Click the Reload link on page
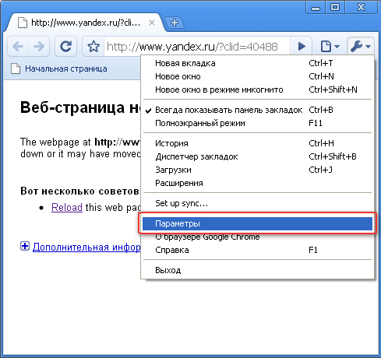 (x=67, y=207)
